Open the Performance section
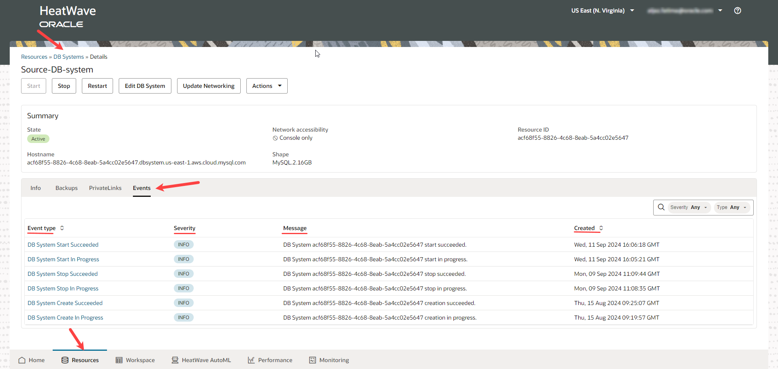This screenshot has height=369, width=778. click(270, 360)
